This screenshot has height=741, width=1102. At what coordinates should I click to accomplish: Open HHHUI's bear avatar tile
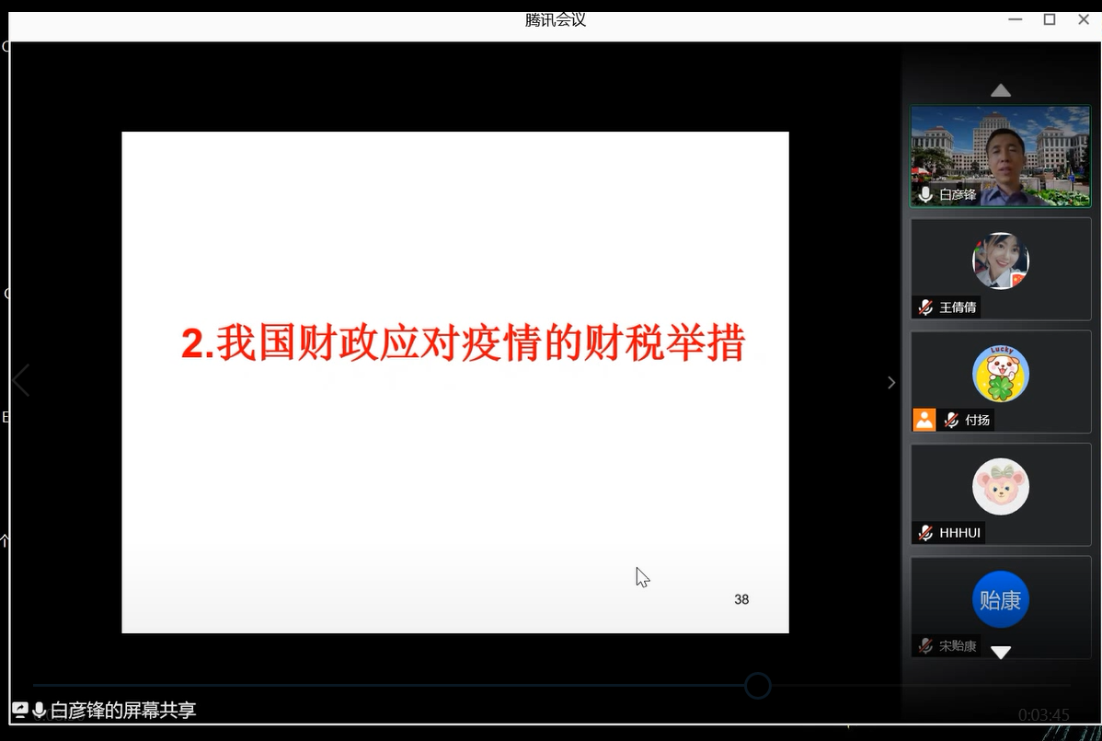click(x=1000, y=487)
